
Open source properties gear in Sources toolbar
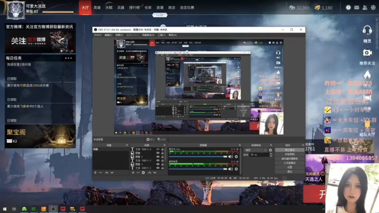coord(144,173)
